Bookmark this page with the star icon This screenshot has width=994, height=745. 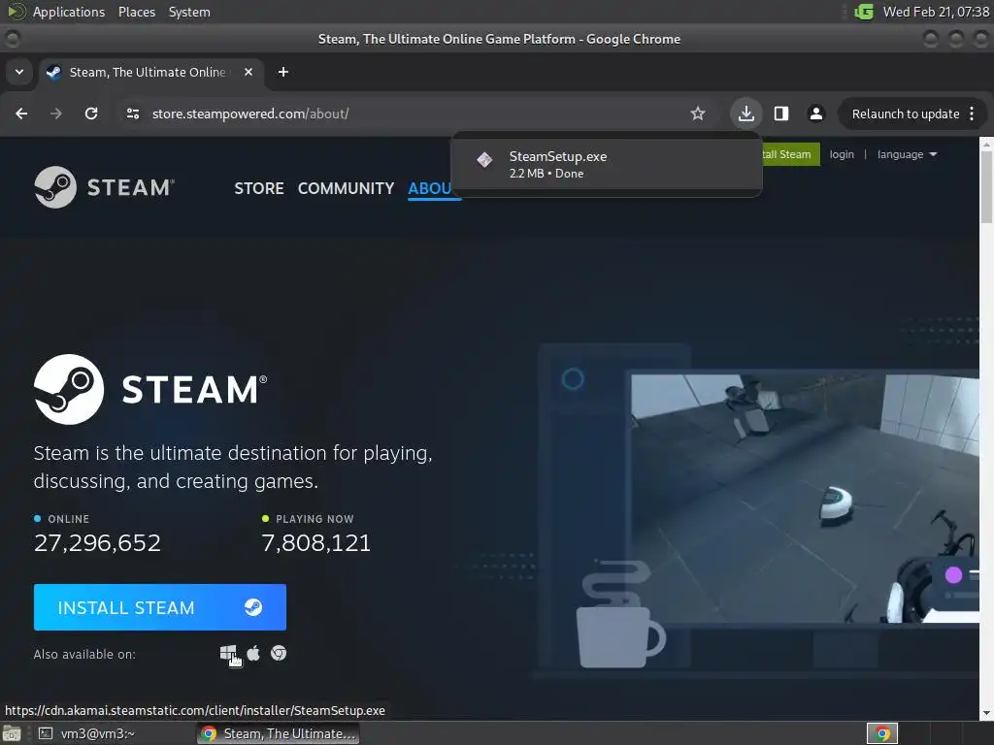(x=697, y=113)
